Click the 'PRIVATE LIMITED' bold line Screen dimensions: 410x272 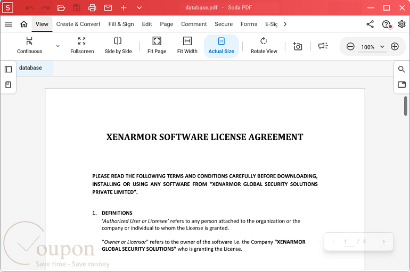[x=115, y=192]
